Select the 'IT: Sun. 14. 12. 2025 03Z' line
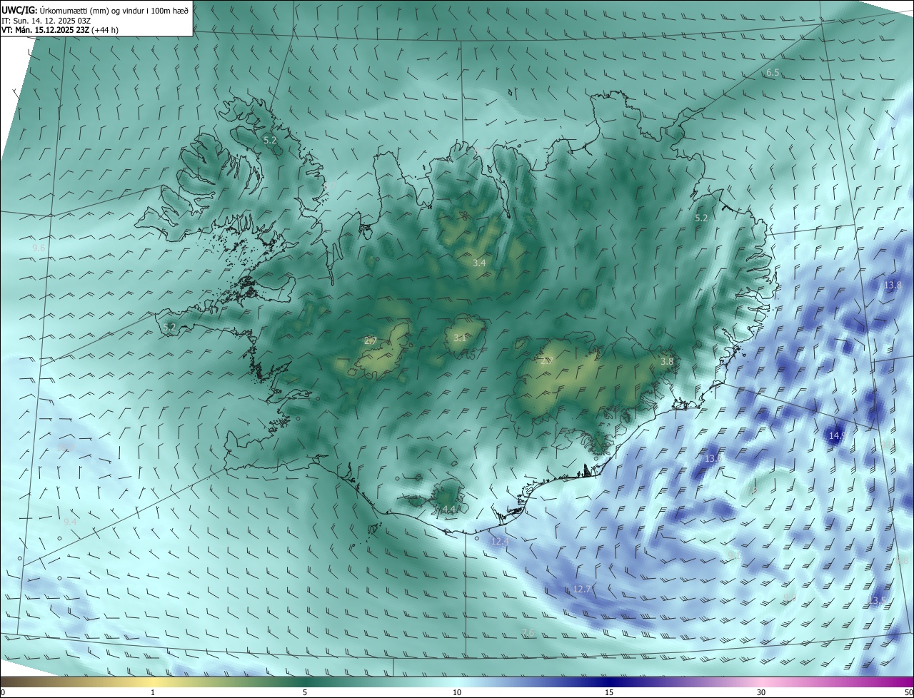Viewport: 914px width, 698px height. tap(46, 20)
